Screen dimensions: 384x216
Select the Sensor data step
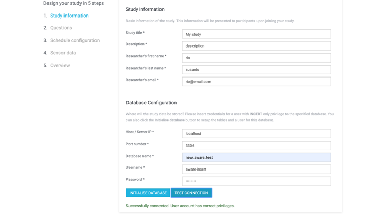(x=63, y=53)
